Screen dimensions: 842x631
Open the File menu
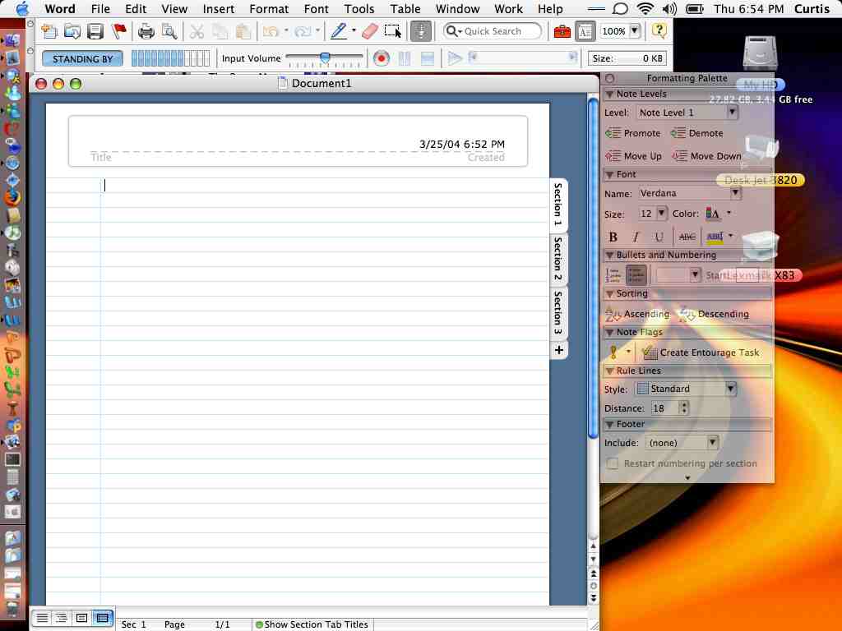click(100, 8)
